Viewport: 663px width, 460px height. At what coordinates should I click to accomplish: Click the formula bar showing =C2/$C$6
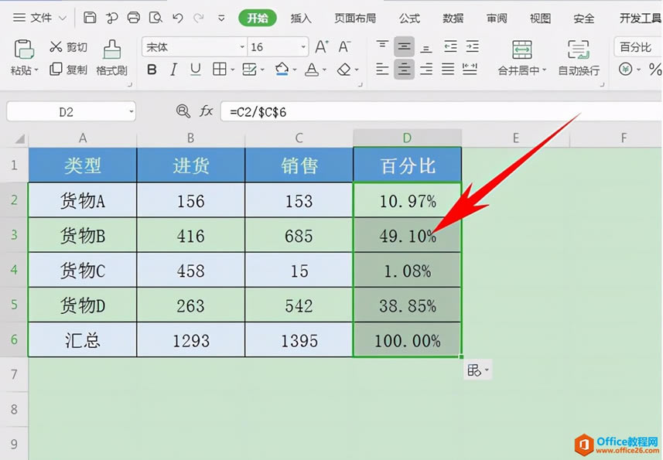442,112
